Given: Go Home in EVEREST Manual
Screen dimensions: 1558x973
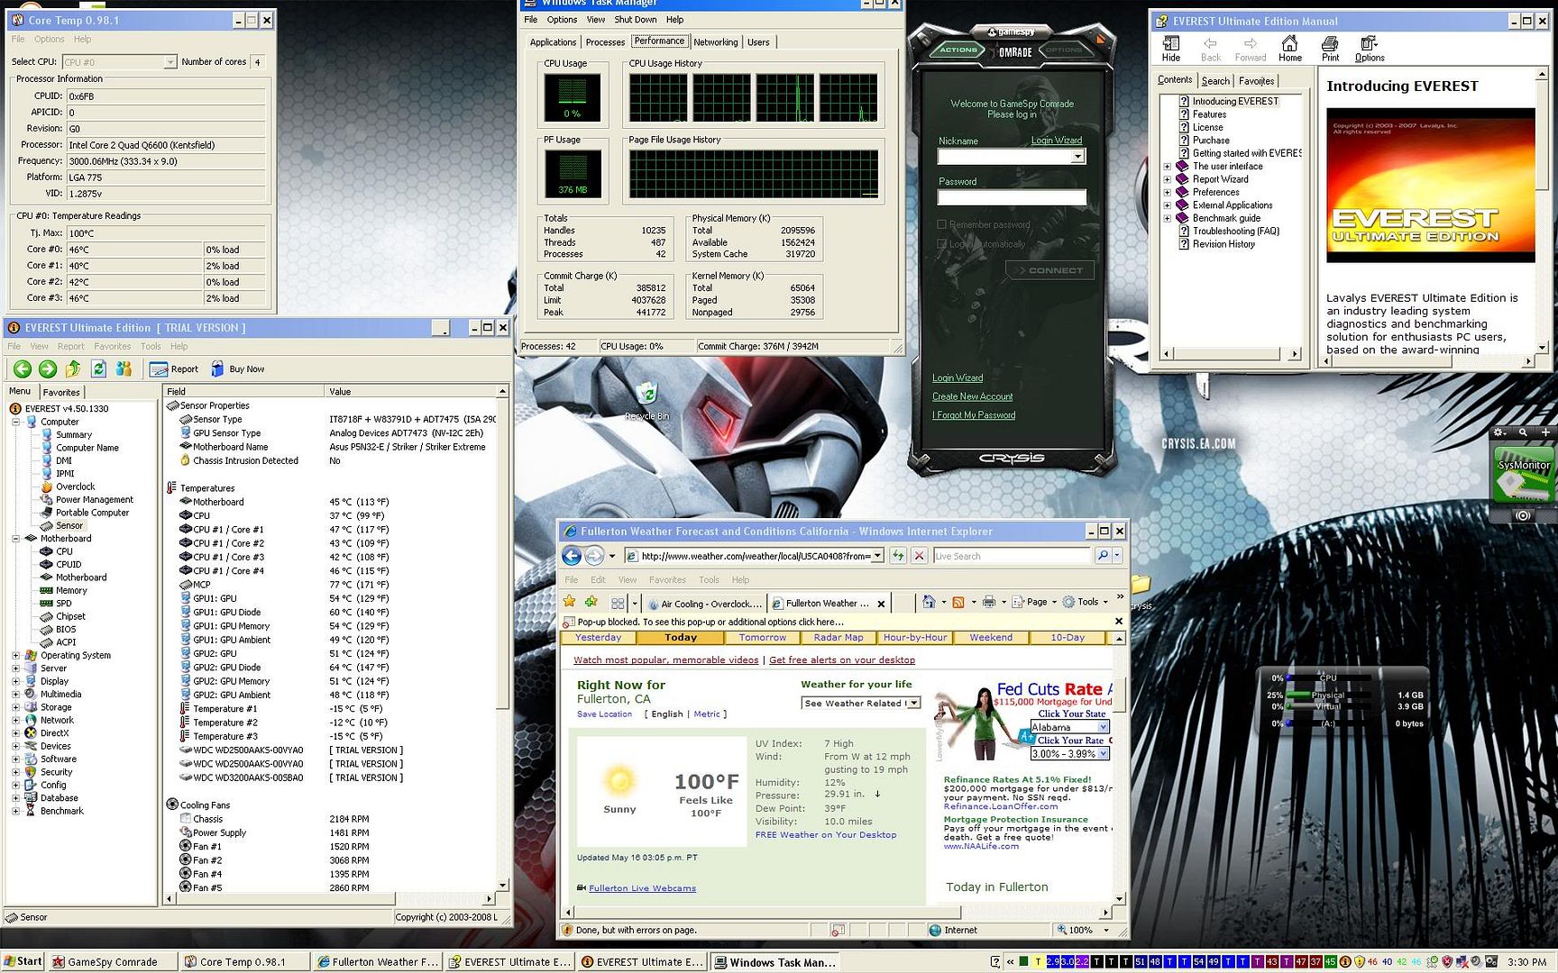Looking at the screenshot, I should click(x=1290, y=49).
